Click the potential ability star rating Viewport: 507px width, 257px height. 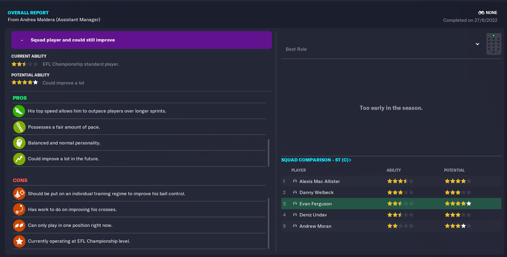(25, 82)
